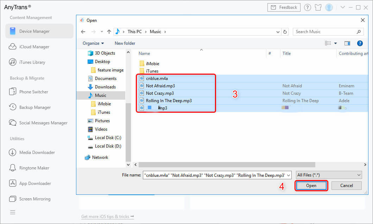Click the Ringtone Maker bell icon
Screen dimensions: 373x224
click(12, 168)
